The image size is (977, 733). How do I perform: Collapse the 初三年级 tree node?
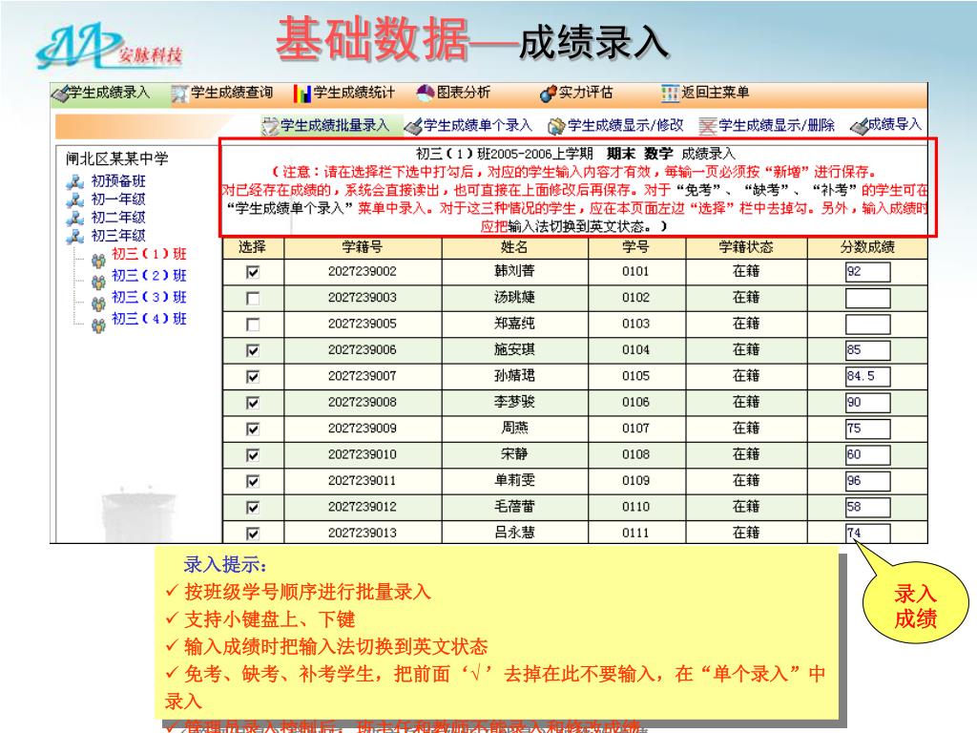tap(117, 235)
